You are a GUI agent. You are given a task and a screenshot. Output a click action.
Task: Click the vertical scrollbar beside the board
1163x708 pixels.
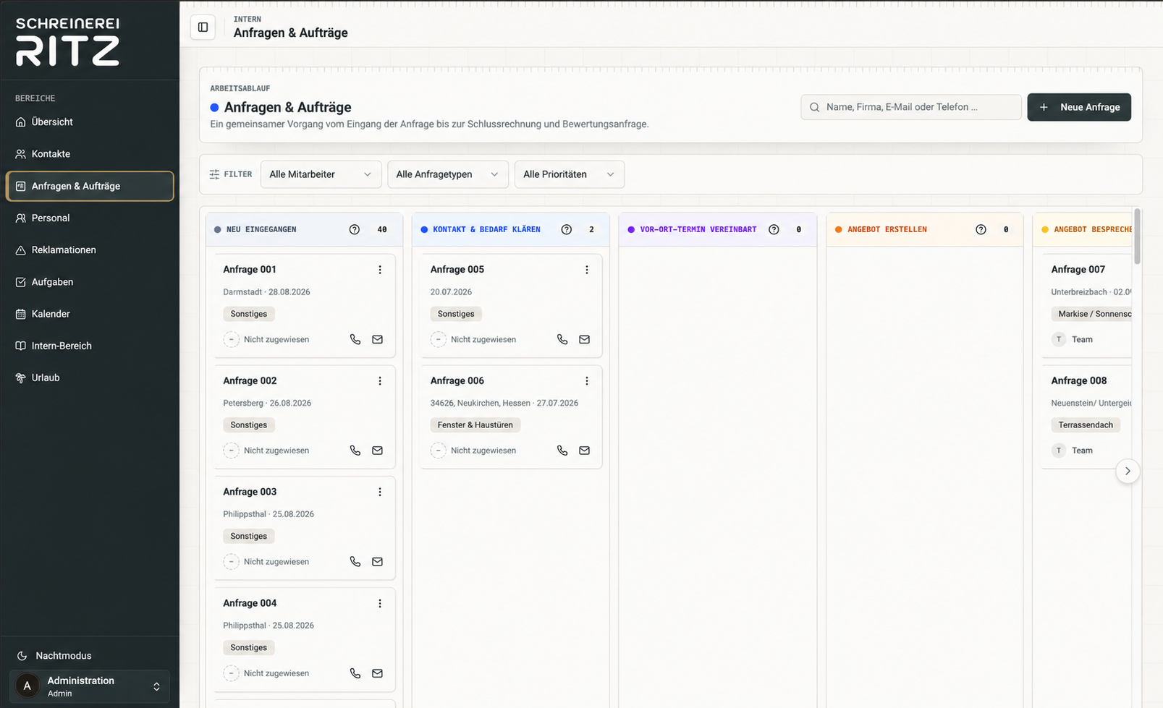point(1137,237)
